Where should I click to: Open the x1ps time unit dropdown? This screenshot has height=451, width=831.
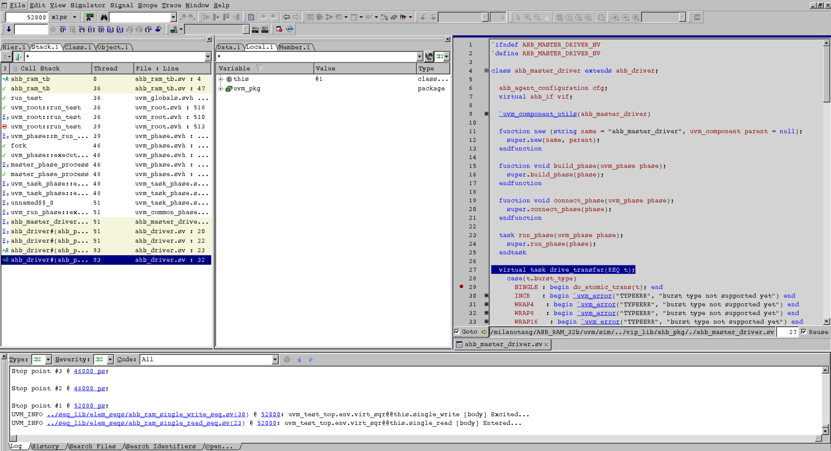tap(74, 17)
